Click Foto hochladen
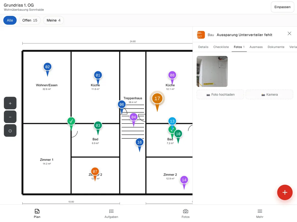This screenshot has width=297, height=222. coord(220,95)
